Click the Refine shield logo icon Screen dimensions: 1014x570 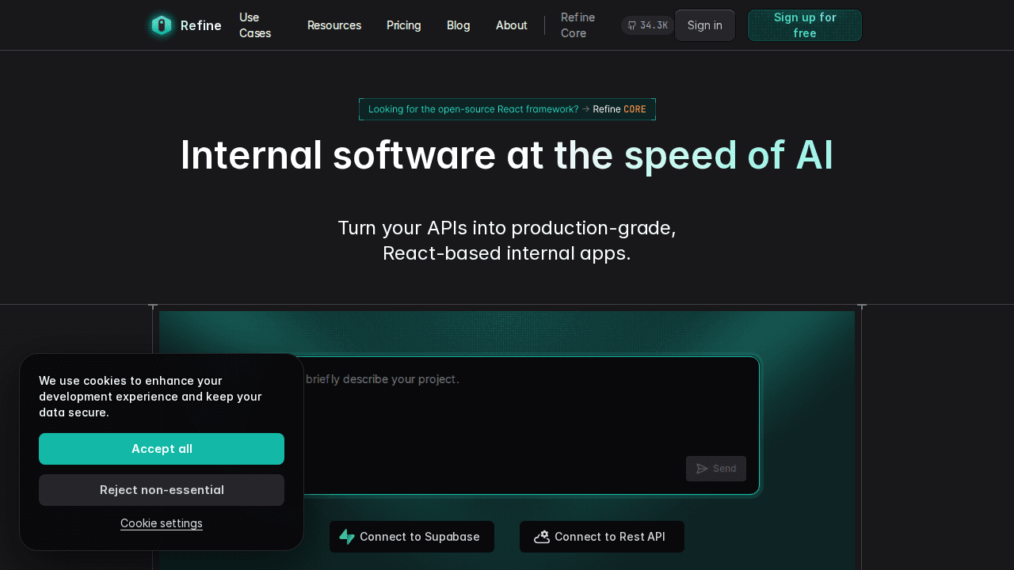(x=161, y=25)
